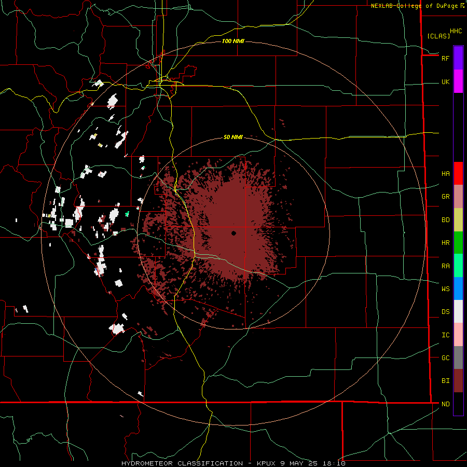
Task: Click the HR green legend color swatch
Action: click(458, 242)
